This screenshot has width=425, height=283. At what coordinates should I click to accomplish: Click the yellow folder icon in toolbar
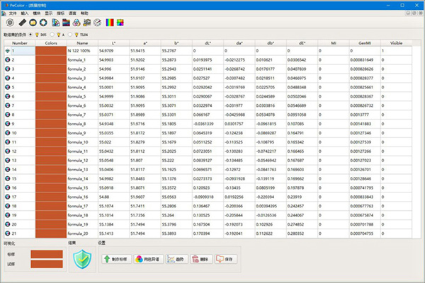point(33,23)
